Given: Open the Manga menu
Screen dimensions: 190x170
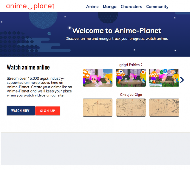Looking at the screenshot, I should 110,7.
